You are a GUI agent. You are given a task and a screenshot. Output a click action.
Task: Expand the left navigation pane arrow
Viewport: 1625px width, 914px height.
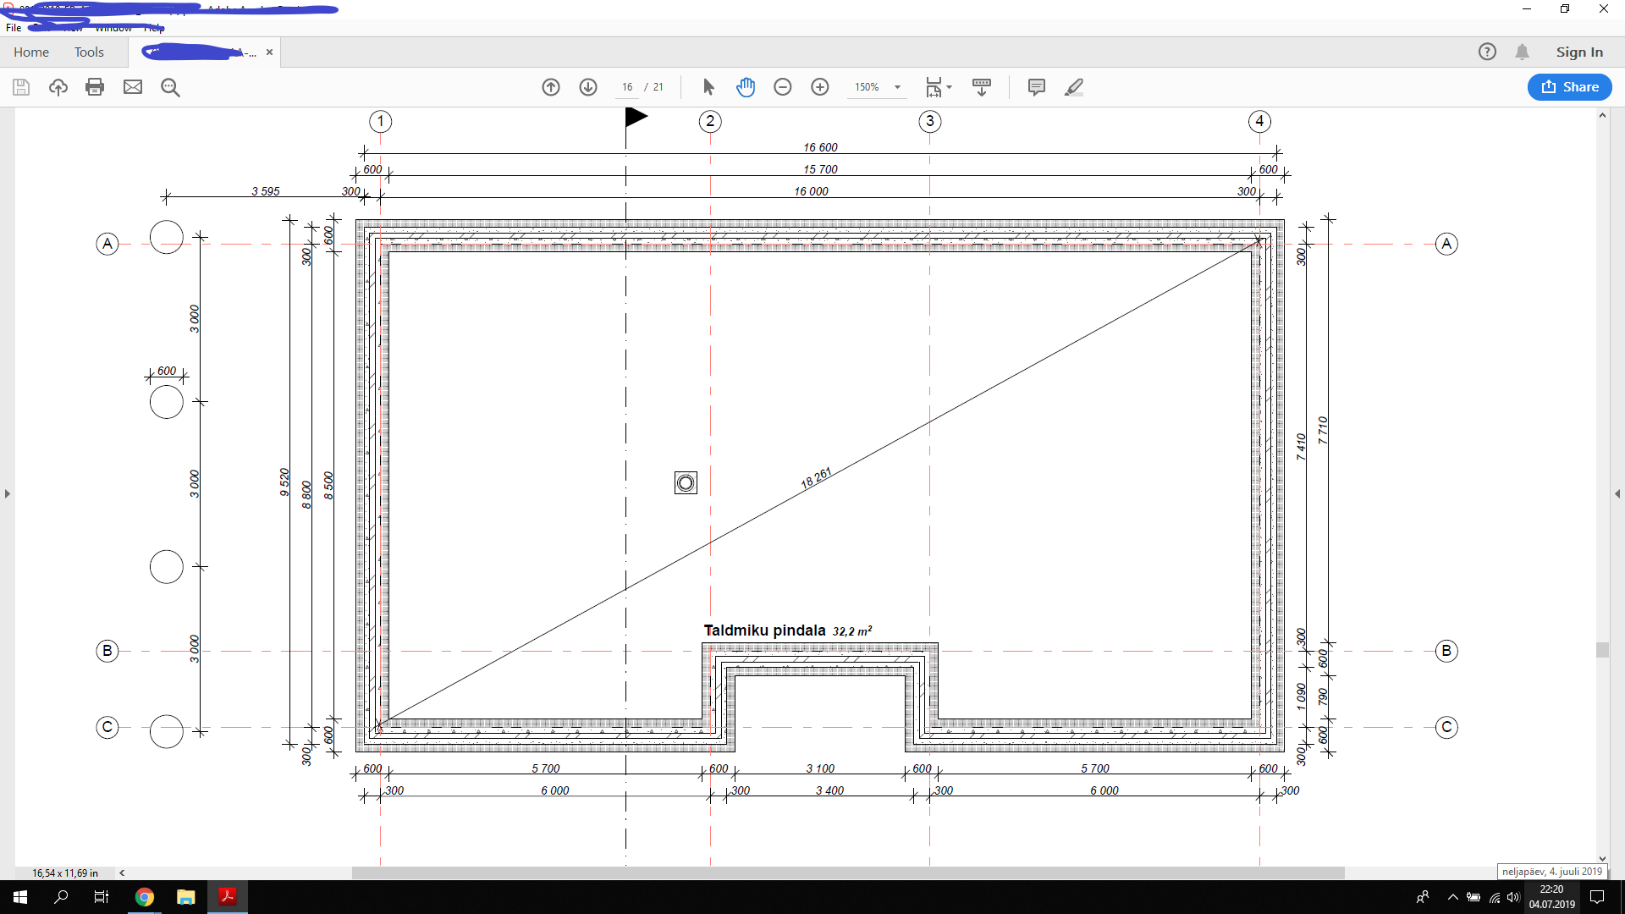click(8, 493)
